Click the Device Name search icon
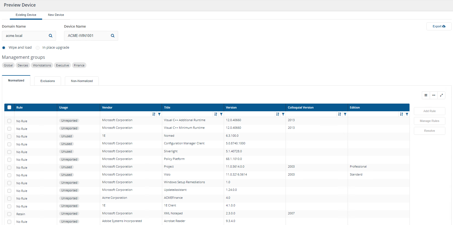Image resolution: width=453 pixels, height=225 pixels. click(x=113, y=36)
